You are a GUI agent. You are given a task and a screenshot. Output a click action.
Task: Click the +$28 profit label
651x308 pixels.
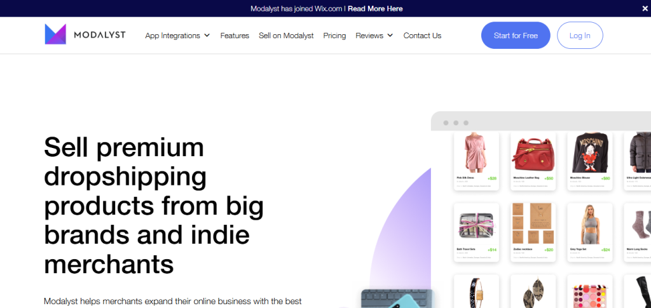[x=492, y=178]
